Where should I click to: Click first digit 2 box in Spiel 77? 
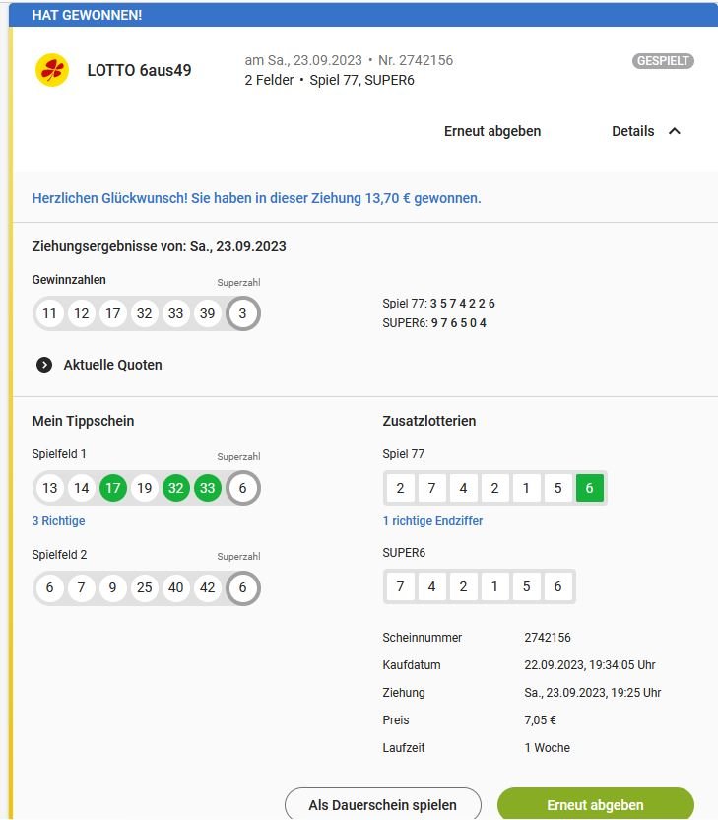400,488
